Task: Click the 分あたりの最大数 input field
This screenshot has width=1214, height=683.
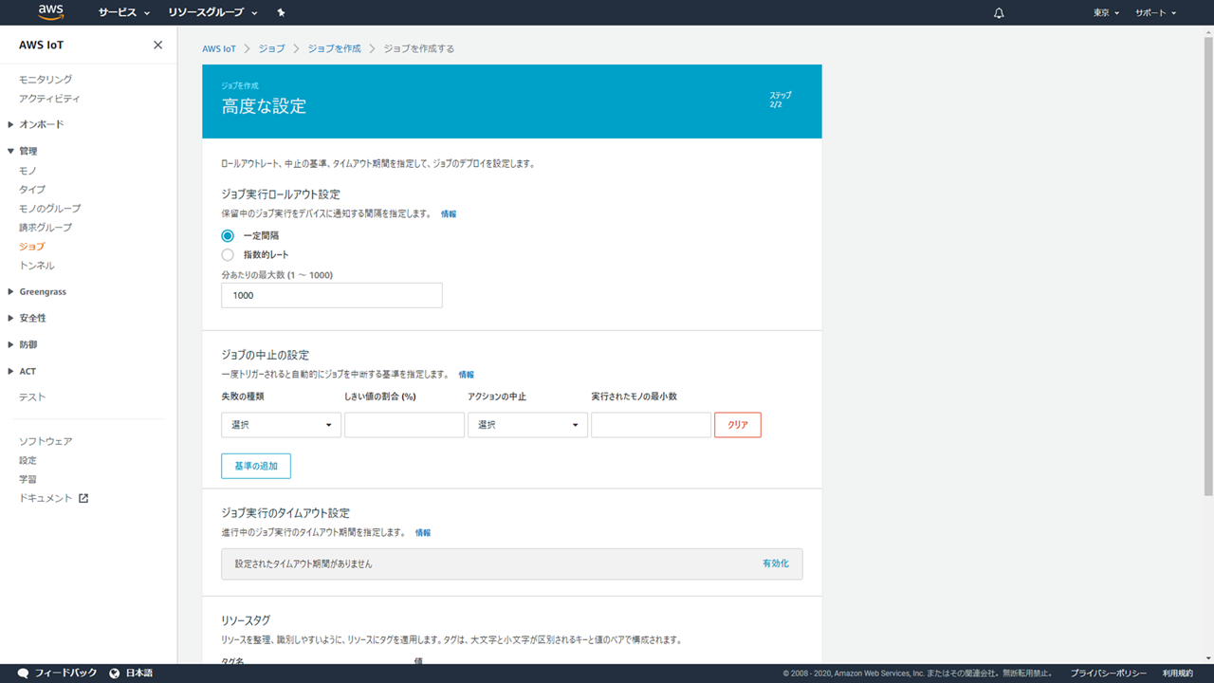Action: point(332,295)
